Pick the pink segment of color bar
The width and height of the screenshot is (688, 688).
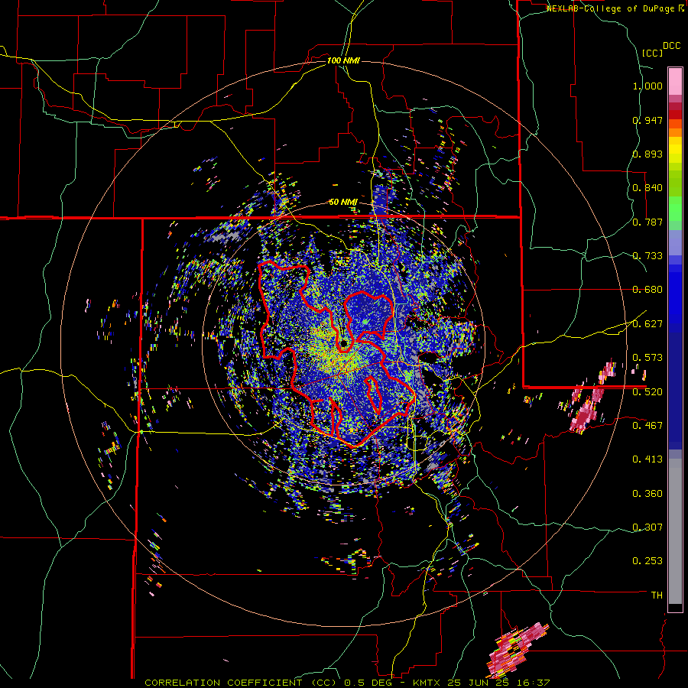[x=675, y=82]
